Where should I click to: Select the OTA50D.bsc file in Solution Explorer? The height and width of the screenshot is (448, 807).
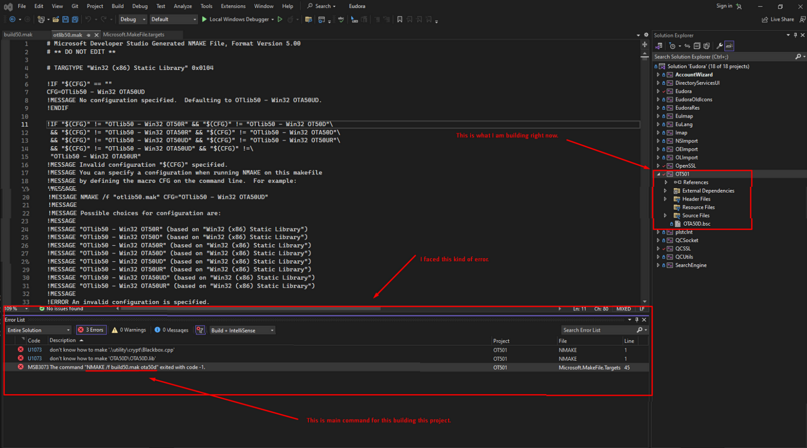[696, 224]
